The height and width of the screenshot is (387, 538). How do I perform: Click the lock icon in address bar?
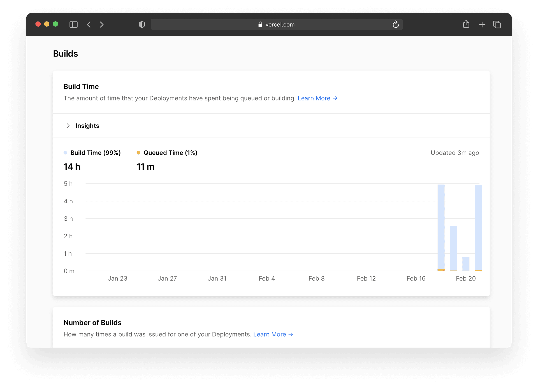[260, 25]
